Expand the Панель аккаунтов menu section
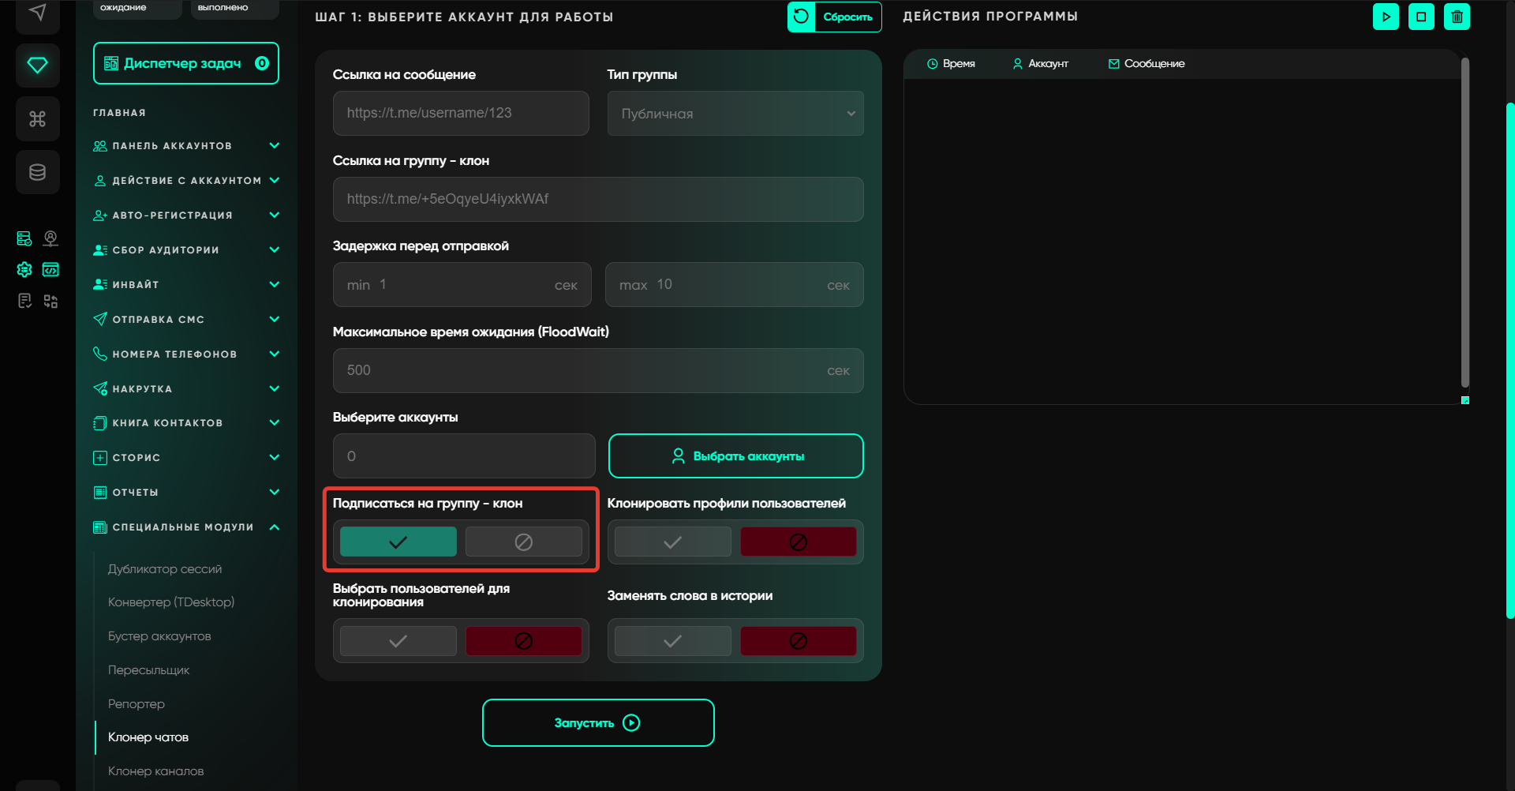1515x791 pixels. pyautogui.click(x=186, y=146)
